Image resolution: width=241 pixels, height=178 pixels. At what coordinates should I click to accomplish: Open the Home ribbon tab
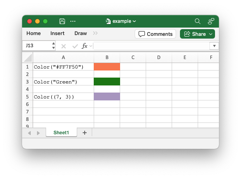click(x=33, y=33)
